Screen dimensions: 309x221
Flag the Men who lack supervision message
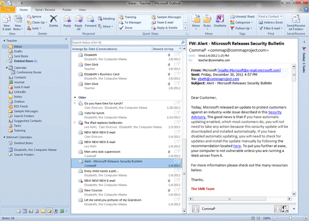(x=179, y=151)
